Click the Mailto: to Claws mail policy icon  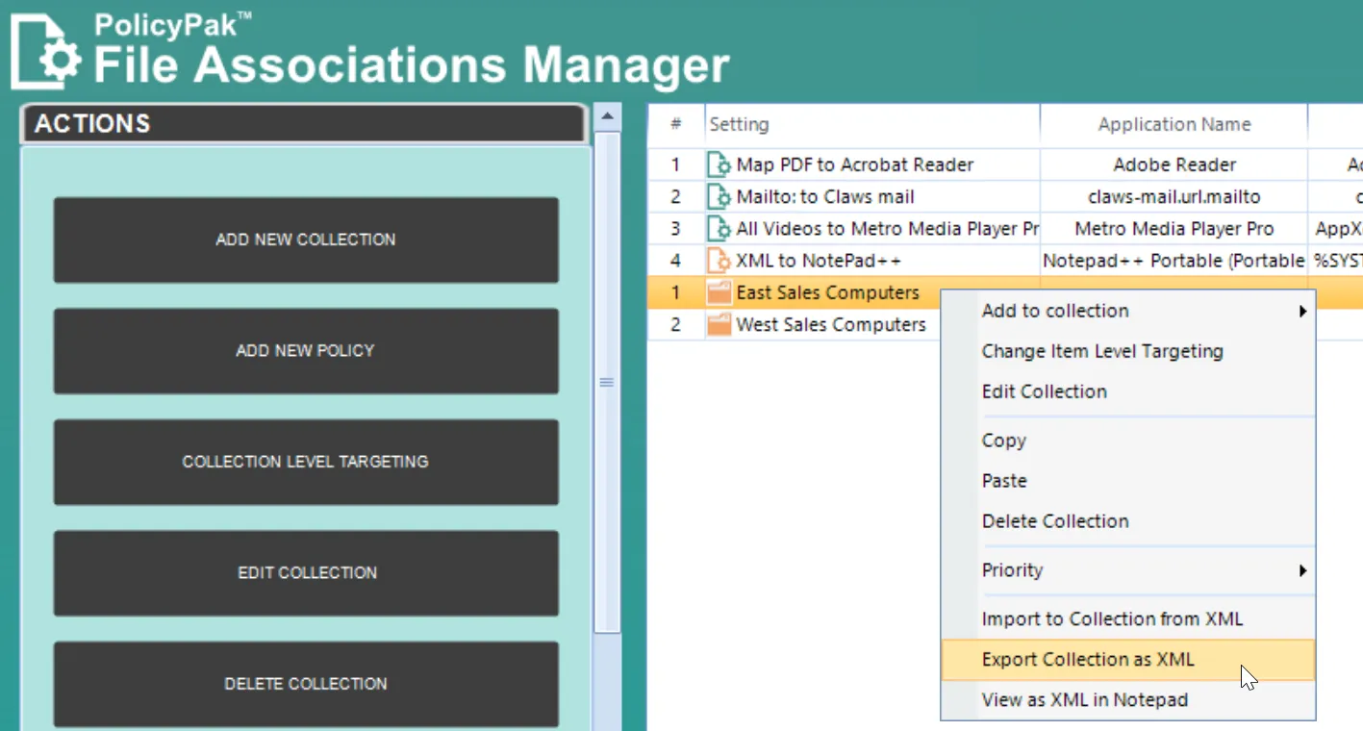tap(719, 197)
